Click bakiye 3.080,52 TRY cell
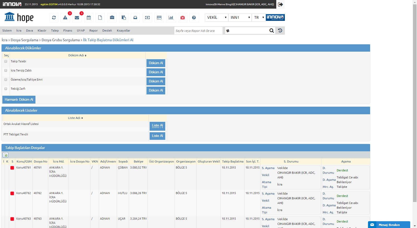 (139, 168)
